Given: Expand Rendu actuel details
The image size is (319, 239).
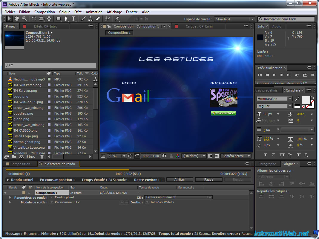Looking at the screenshot, I should tap(8, 180).
